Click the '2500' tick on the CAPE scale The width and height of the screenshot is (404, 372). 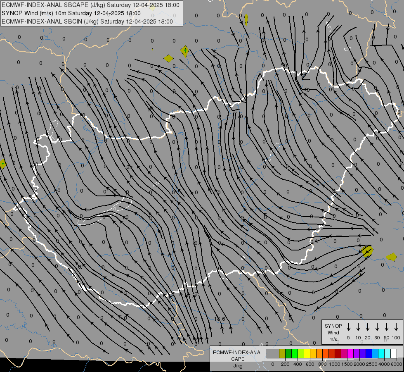pos(372,364)
